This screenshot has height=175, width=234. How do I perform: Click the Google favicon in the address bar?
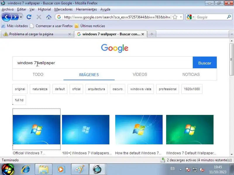(x=59, y=17)
